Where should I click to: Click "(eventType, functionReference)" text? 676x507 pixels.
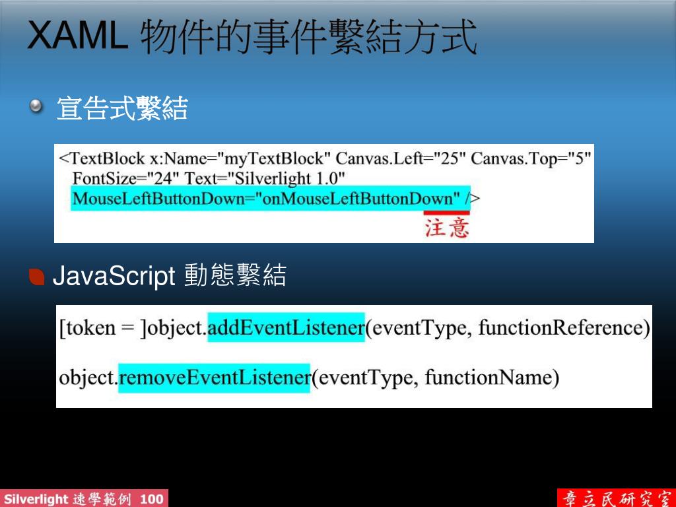[508, 328]
